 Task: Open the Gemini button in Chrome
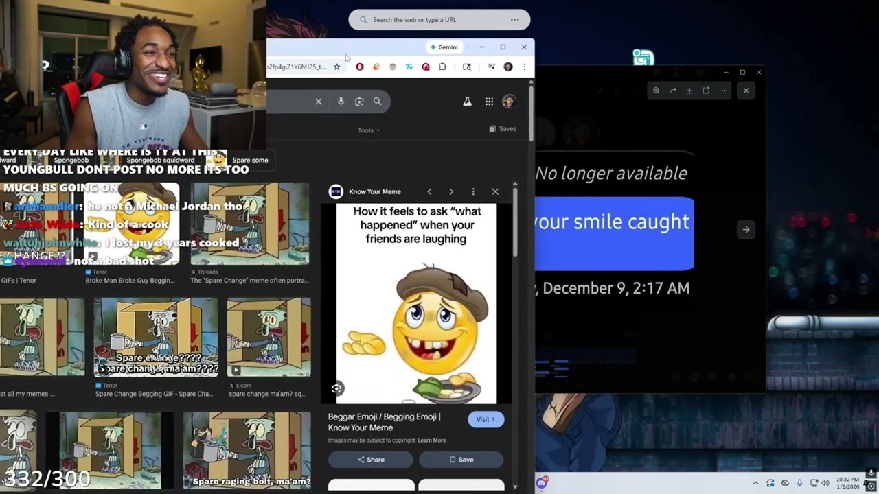[444, 47]
